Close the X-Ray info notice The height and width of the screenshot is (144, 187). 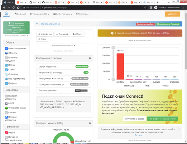click(179, 129)
